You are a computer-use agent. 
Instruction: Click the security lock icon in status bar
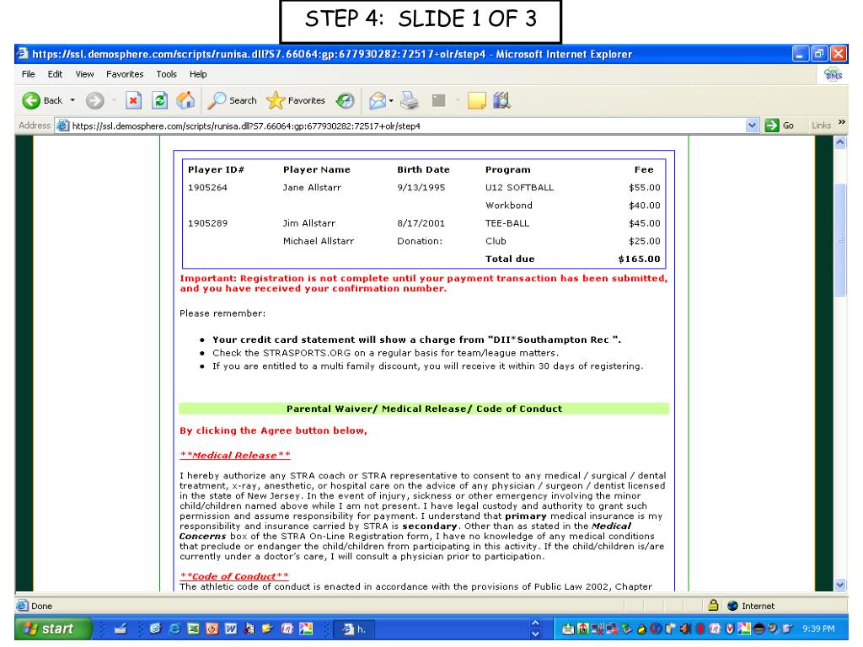tap(713, 605)
